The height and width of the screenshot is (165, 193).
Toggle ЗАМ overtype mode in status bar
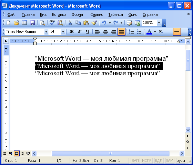click(x=170, y=161)
